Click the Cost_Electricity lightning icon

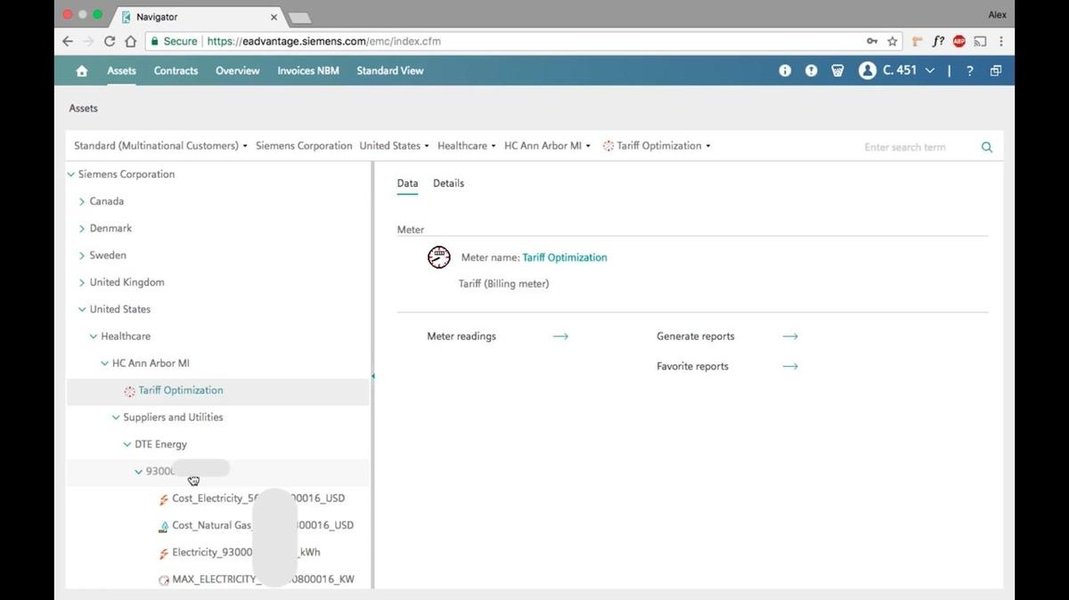tap(164, 499)
